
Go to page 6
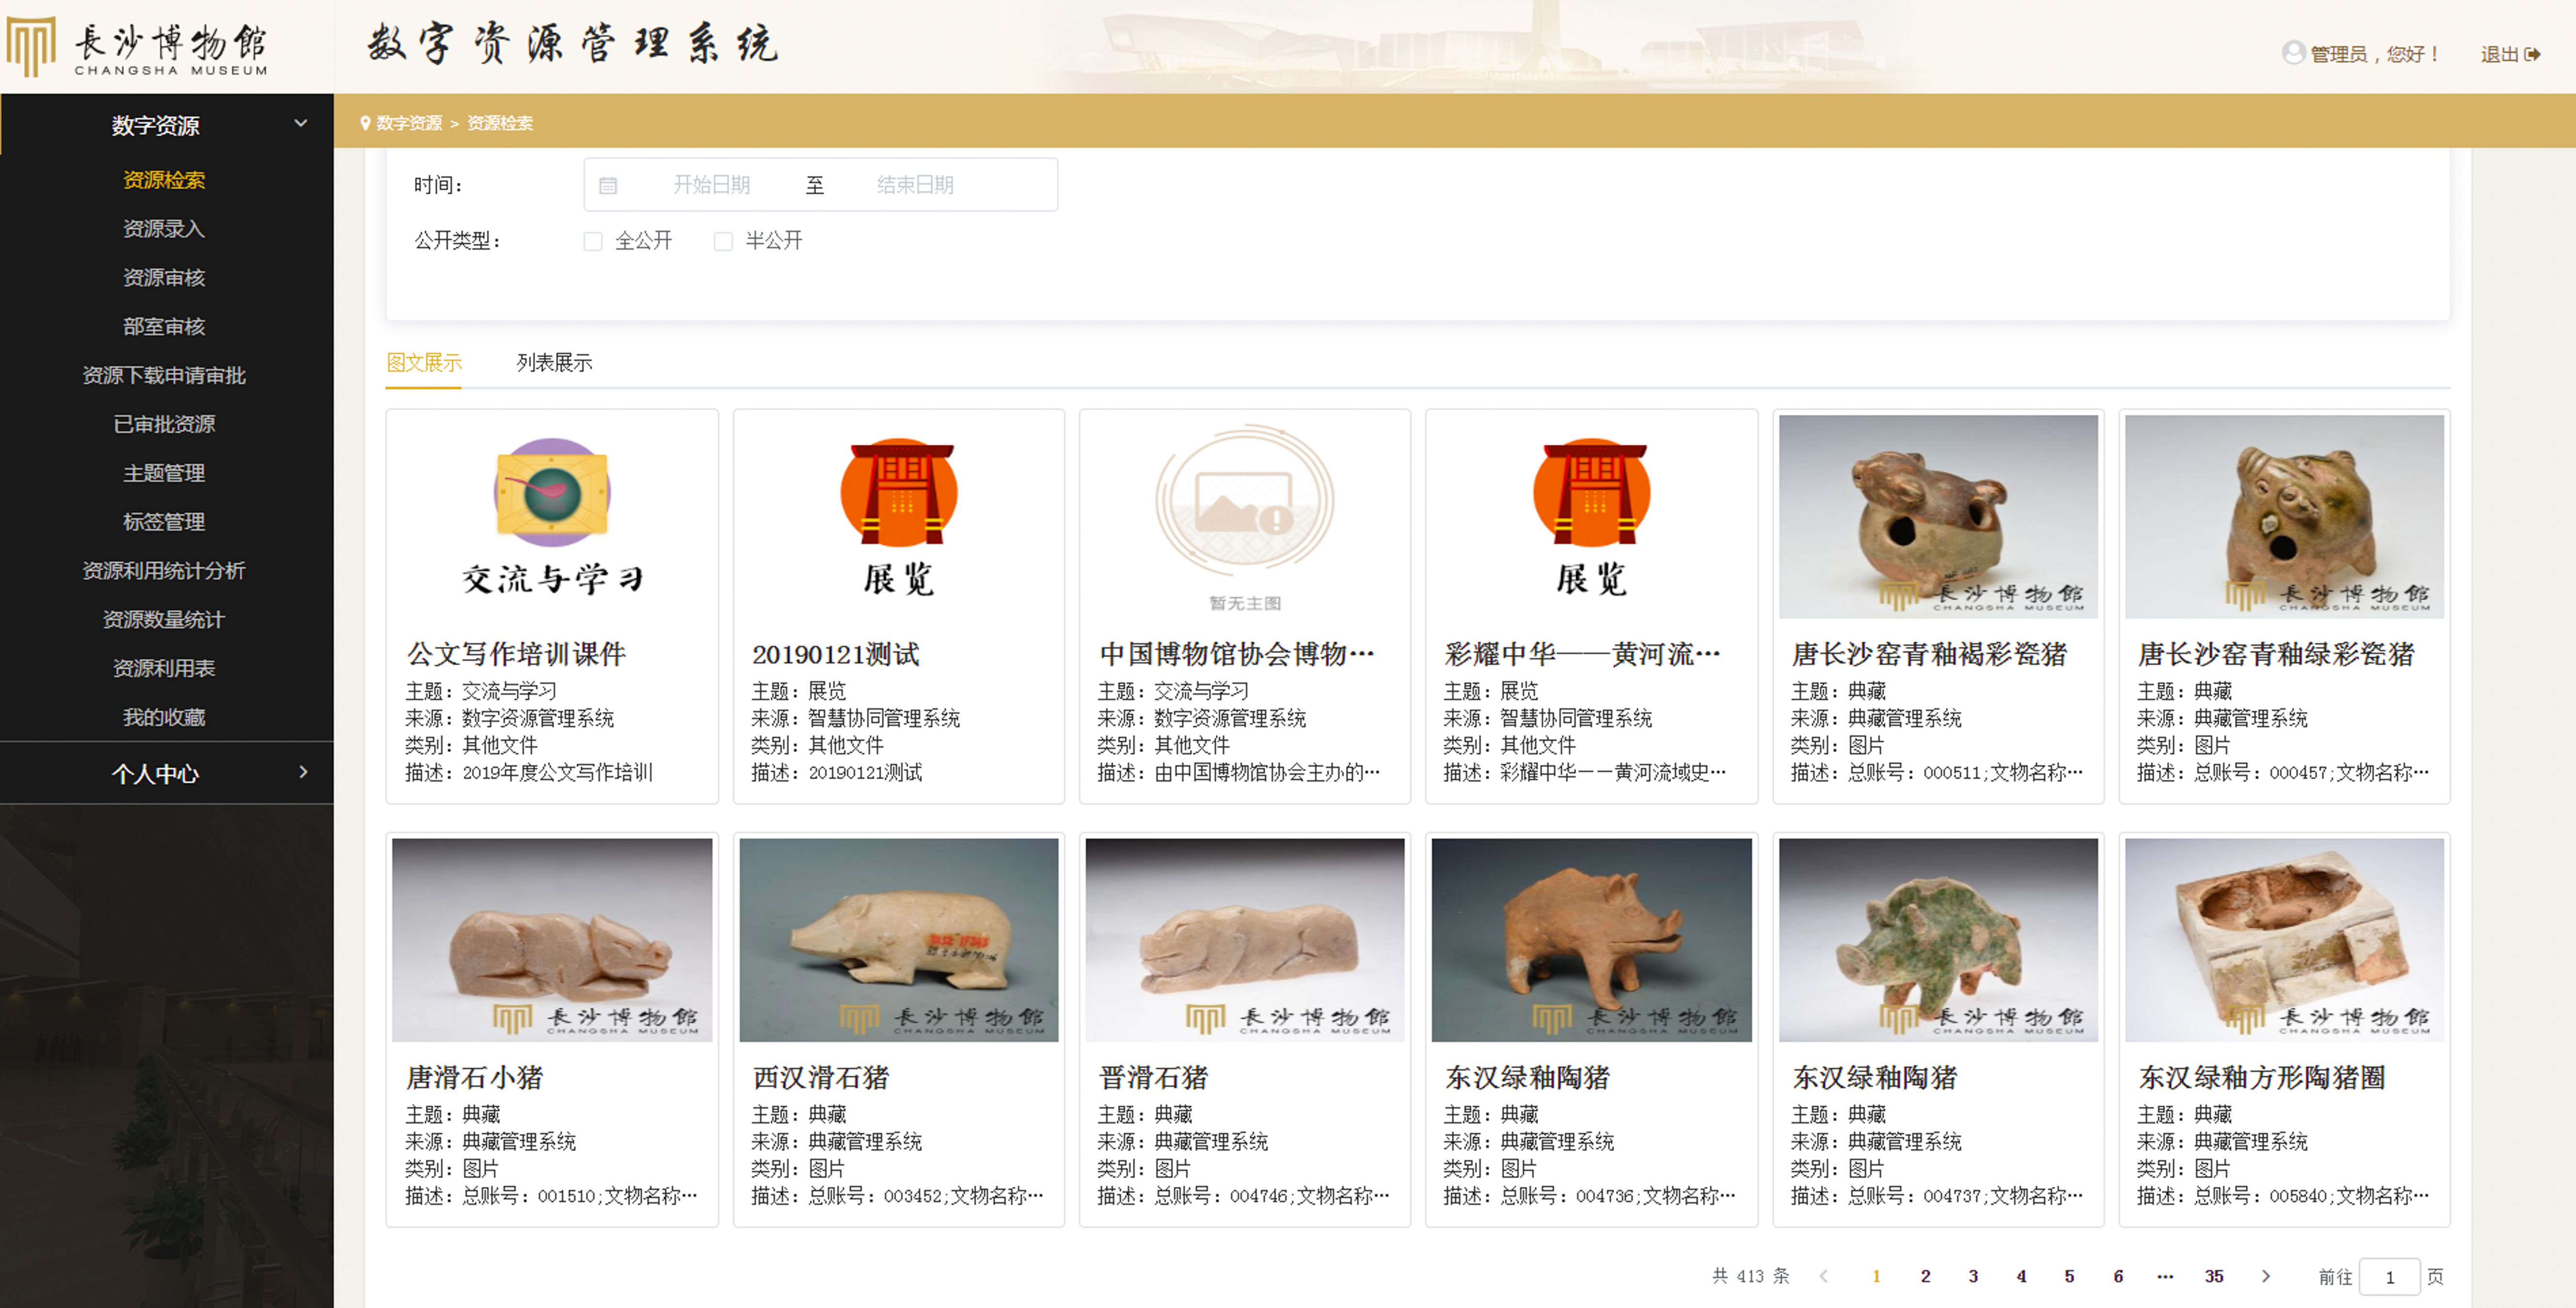coord(2118,1276)
